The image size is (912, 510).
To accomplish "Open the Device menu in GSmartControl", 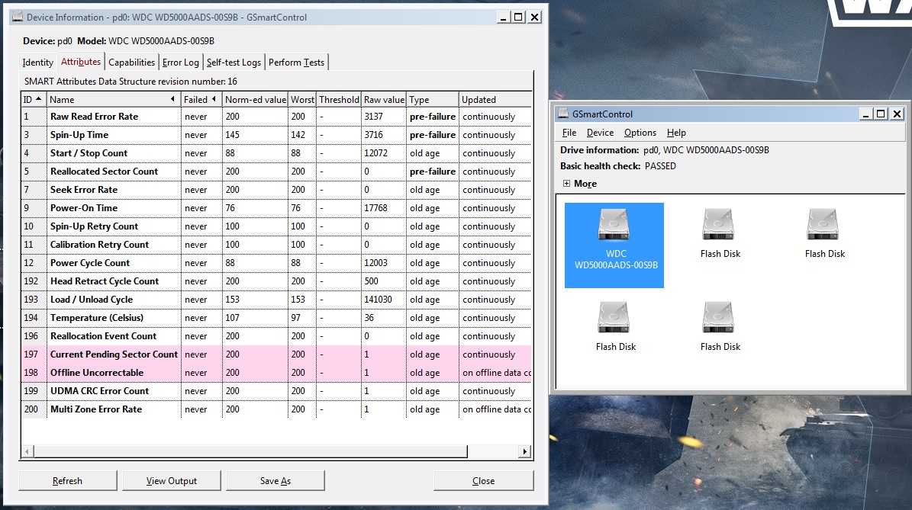I will 601,133.
